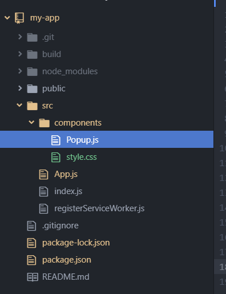Open the README.md file
This screenshot has height=294, width=226.
click(66, 277)
